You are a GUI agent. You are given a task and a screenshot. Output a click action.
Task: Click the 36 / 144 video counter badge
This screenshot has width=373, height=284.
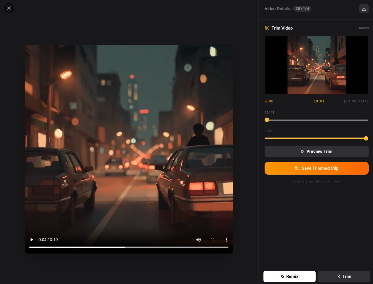pos(302,9)
